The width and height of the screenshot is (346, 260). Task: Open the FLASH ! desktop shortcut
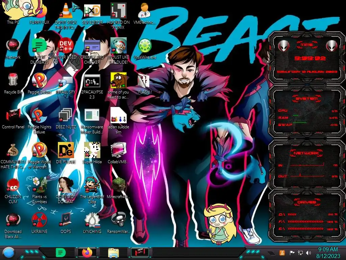[145, 84]
